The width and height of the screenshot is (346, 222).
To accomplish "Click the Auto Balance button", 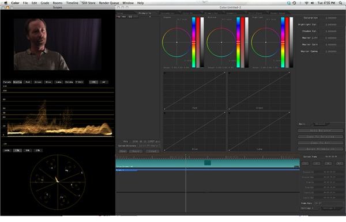I will coord(321,131).
